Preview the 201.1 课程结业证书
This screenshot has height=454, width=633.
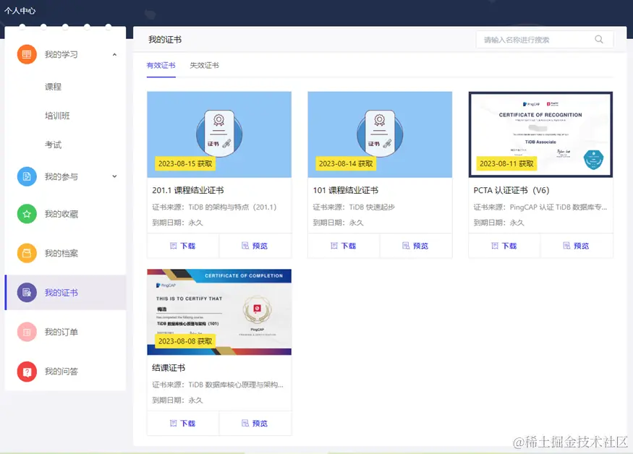(x=255, y=246)
